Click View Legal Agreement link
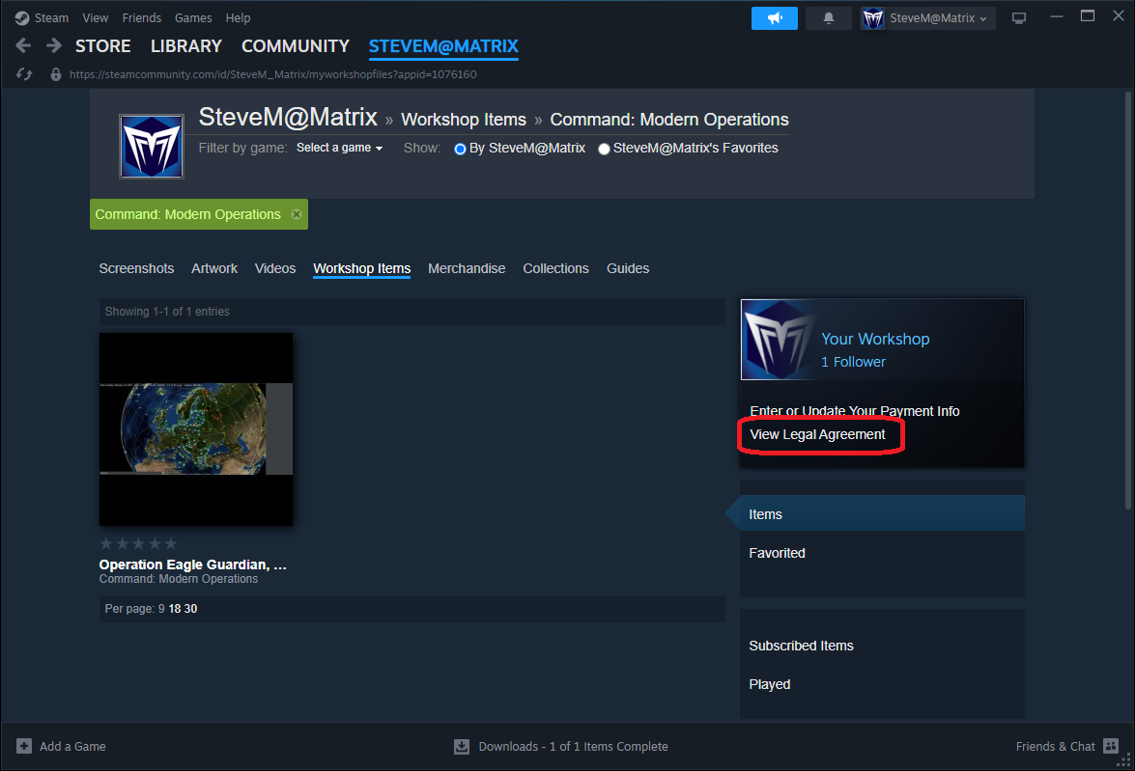 click(817, 434)
